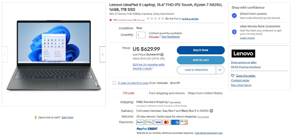293x137 pixels.
Task: Click the Discover card icon
Action: [184, 122]
